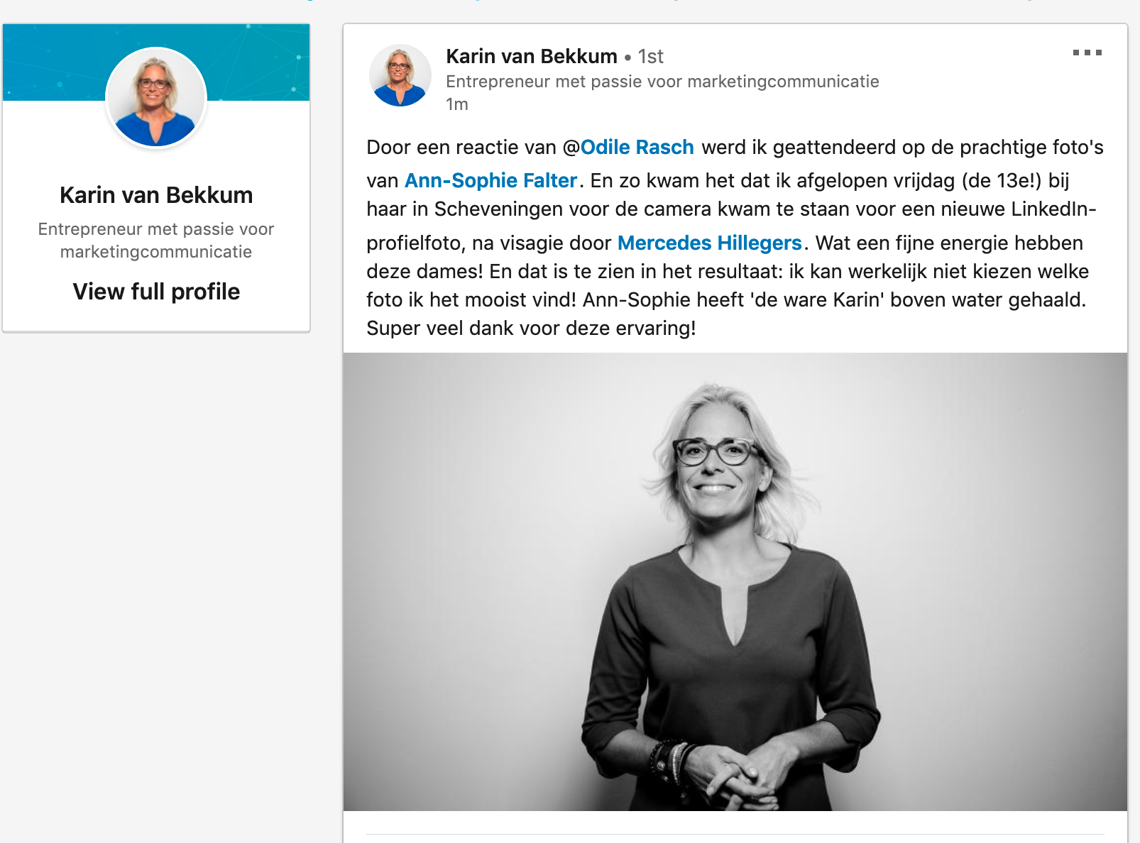Click Karin van Bekkum name in post header
Image resolution: width=1140 pixels, height=843 pixels.
531,56
